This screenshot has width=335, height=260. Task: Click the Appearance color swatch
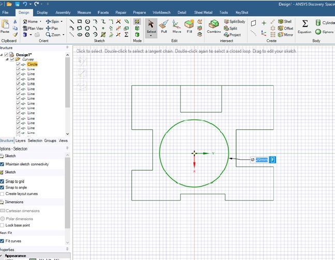33,259
